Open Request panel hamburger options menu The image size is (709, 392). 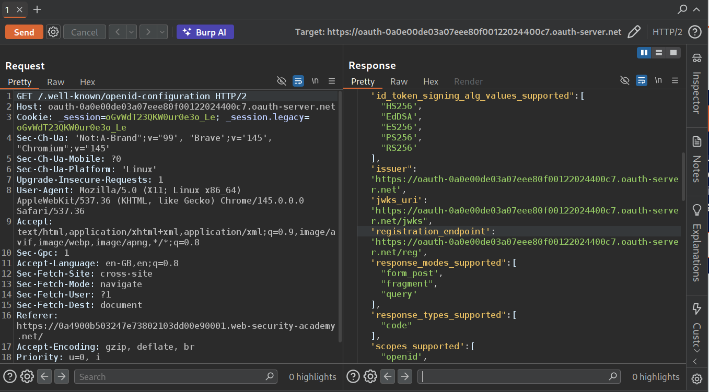tap(332, 81)
